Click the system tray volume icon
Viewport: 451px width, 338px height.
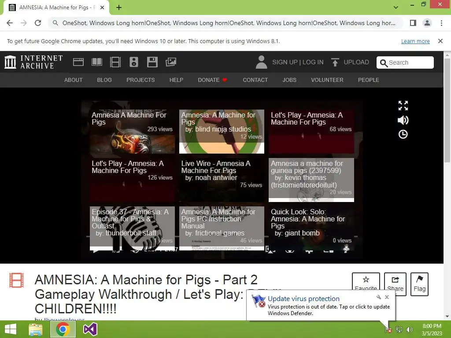409,330
